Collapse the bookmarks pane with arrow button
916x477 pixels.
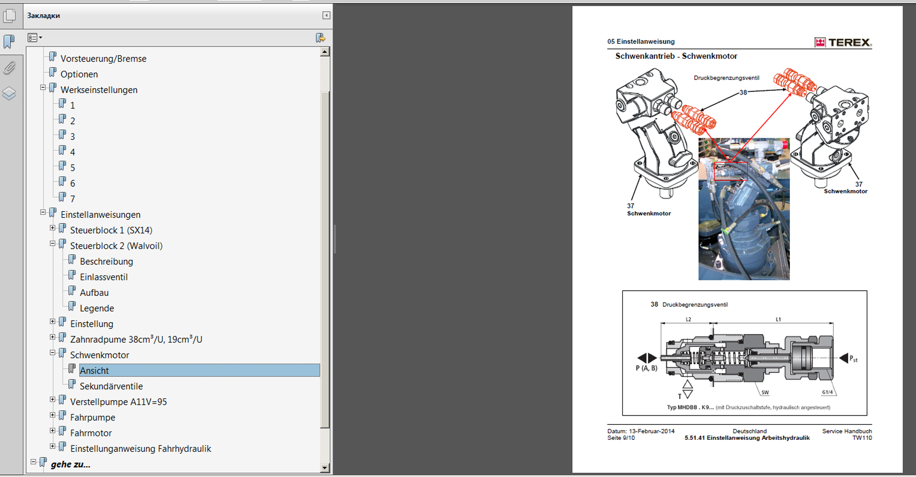pyautogui.click(x=326, y=15)
